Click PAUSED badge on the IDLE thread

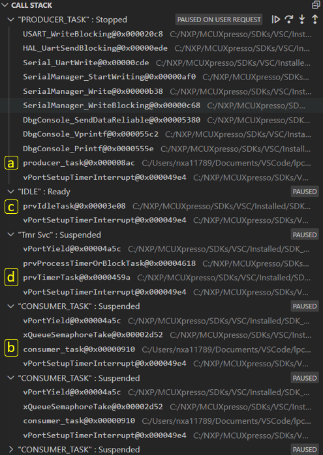point(305,192)
